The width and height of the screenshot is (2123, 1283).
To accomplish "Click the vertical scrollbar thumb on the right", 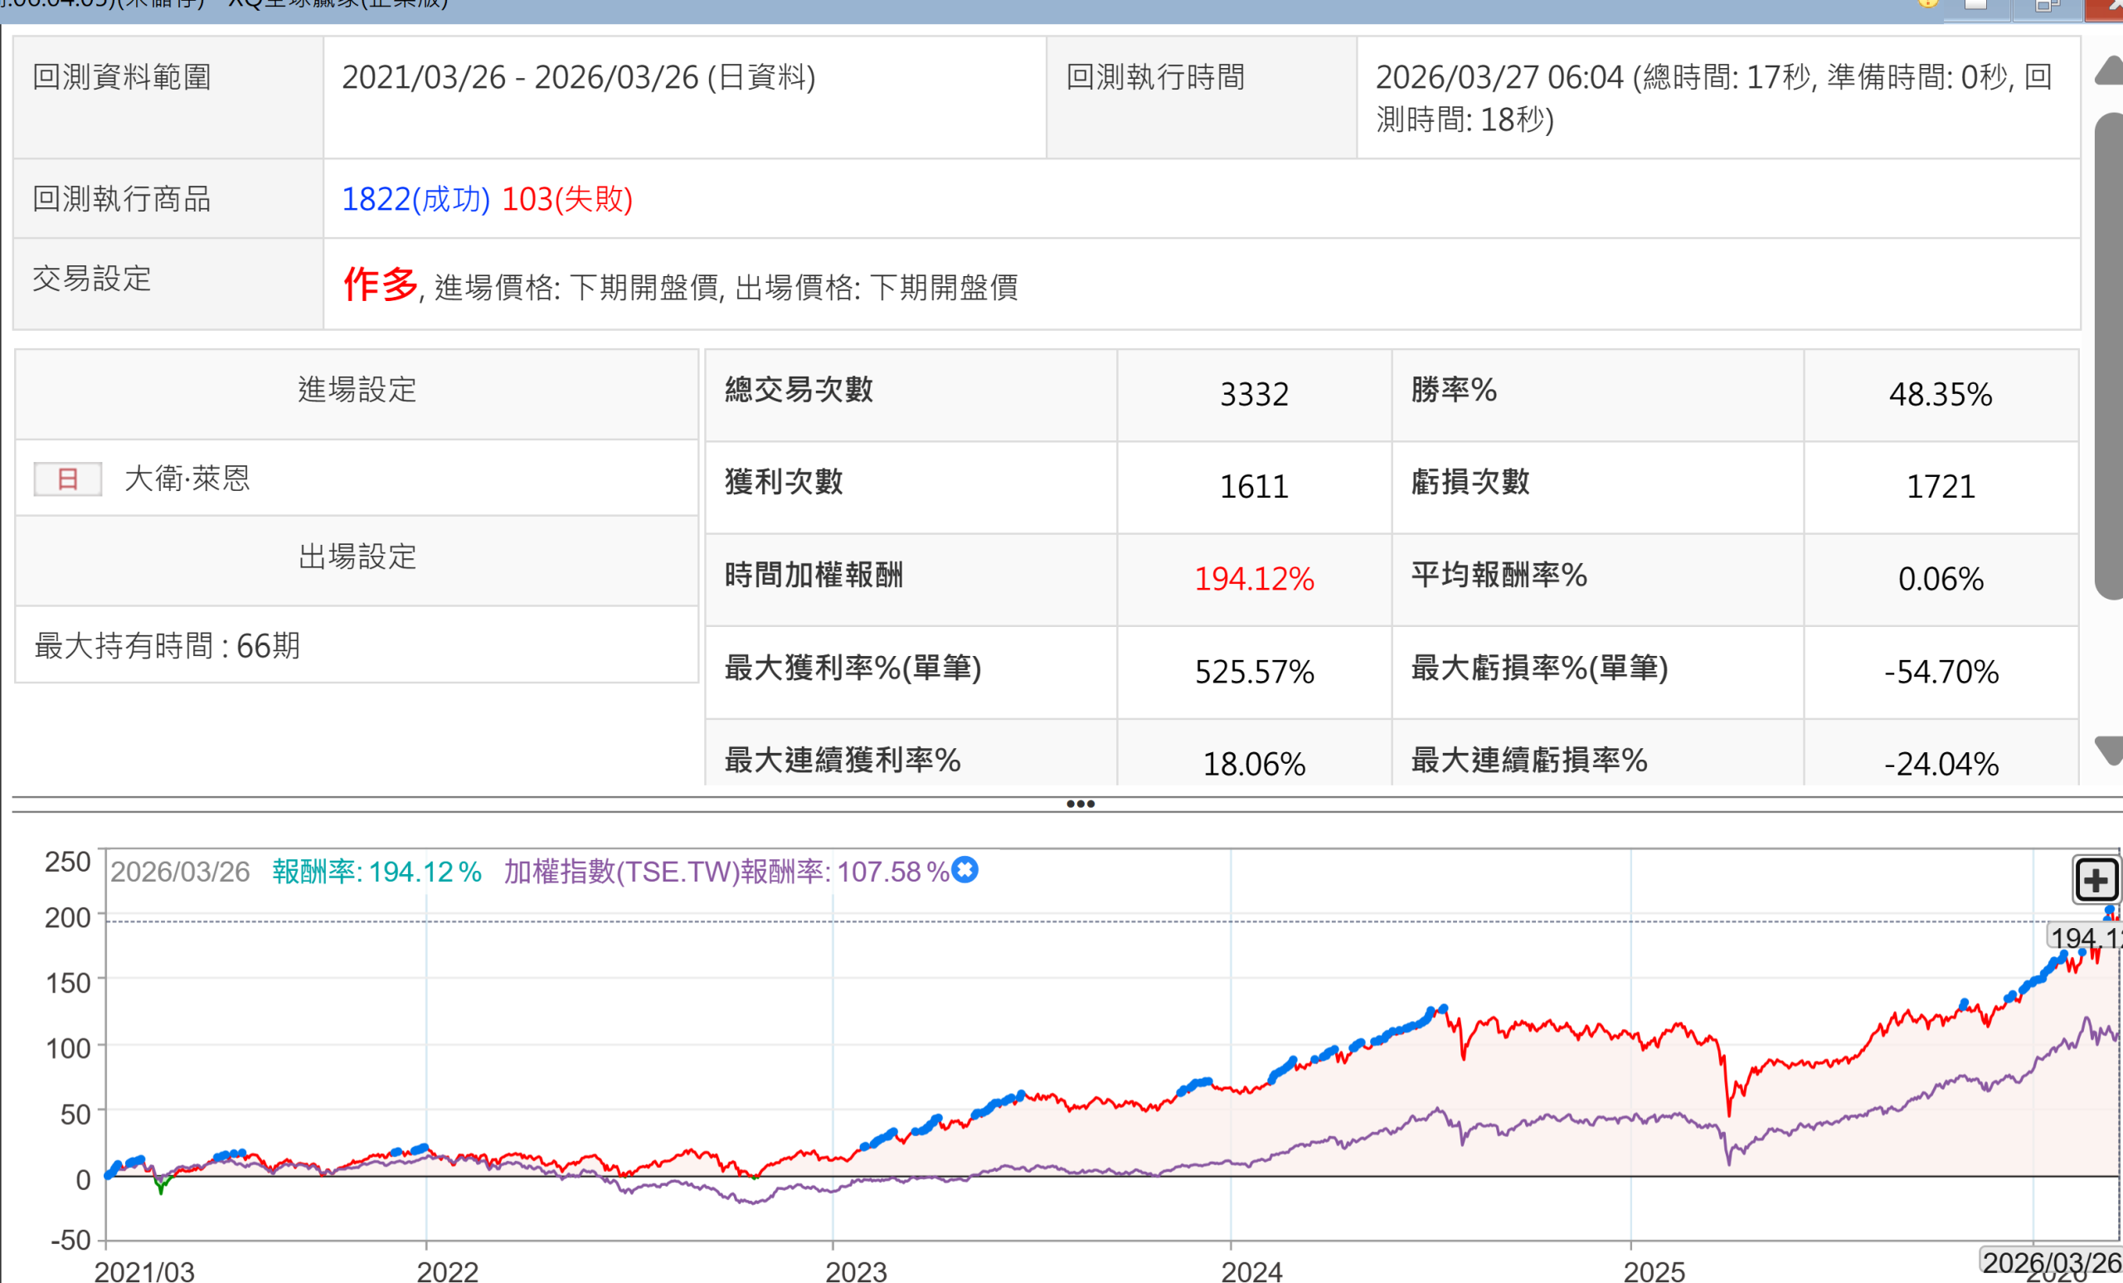I will point(2109,353).
